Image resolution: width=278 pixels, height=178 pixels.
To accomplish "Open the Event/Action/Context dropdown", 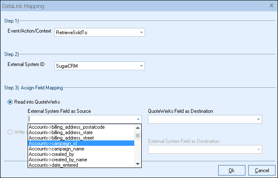I will 141,32.
